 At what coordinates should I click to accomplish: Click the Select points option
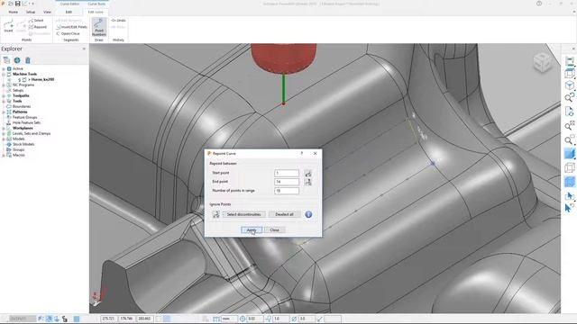pos(36,20)
